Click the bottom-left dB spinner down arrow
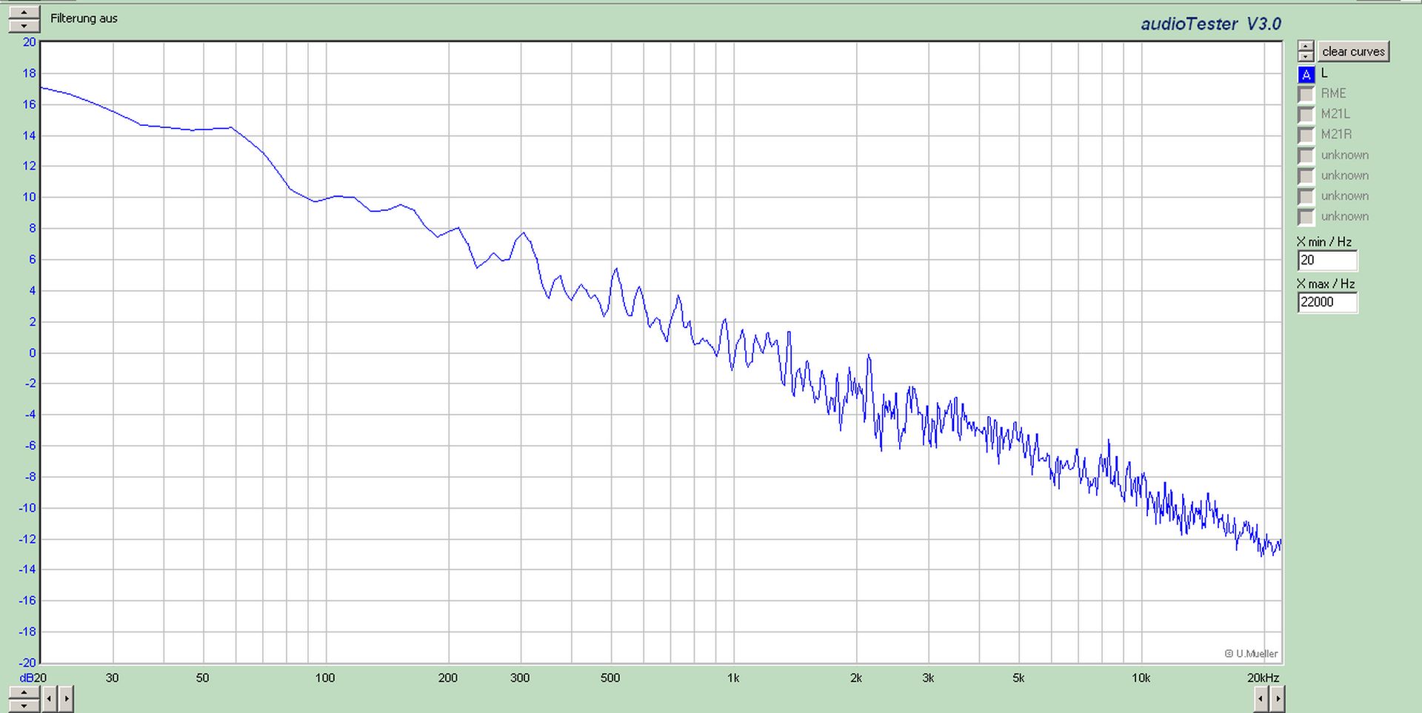Viewport: 1422px width, 713px height. 24,705
